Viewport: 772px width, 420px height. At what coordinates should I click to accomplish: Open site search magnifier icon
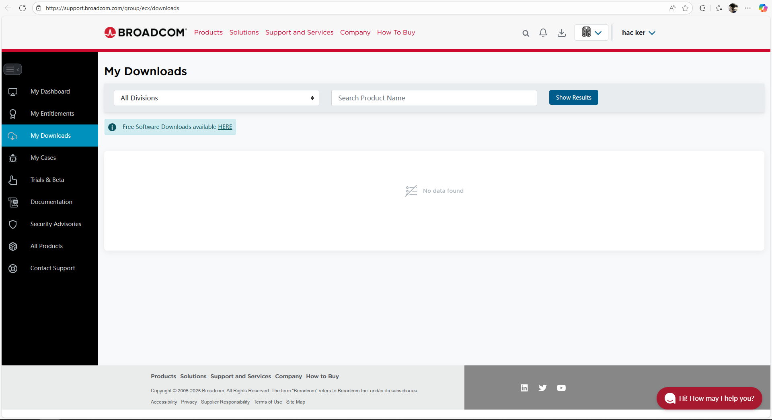coord(526,33)
